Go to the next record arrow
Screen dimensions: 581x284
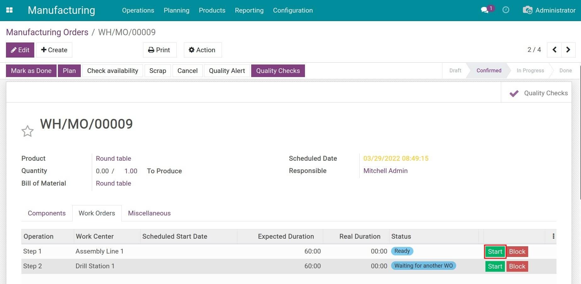[x=568, y=50]
